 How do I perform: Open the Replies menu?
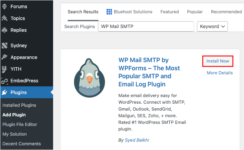pyautogui.click(x=19, y=30)
